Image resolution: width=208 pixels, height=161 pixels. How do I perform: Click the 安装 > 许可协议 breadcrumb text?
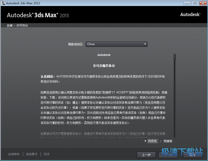(17, 25)
